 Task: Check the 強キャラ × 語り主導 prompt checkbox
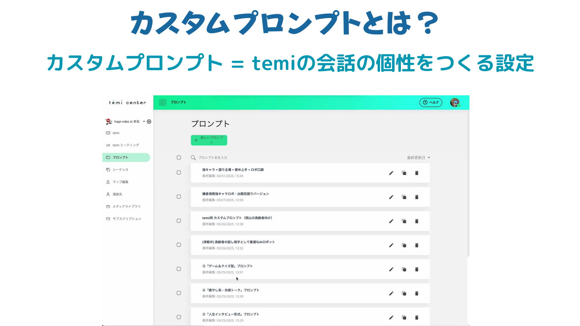(179, 173)
